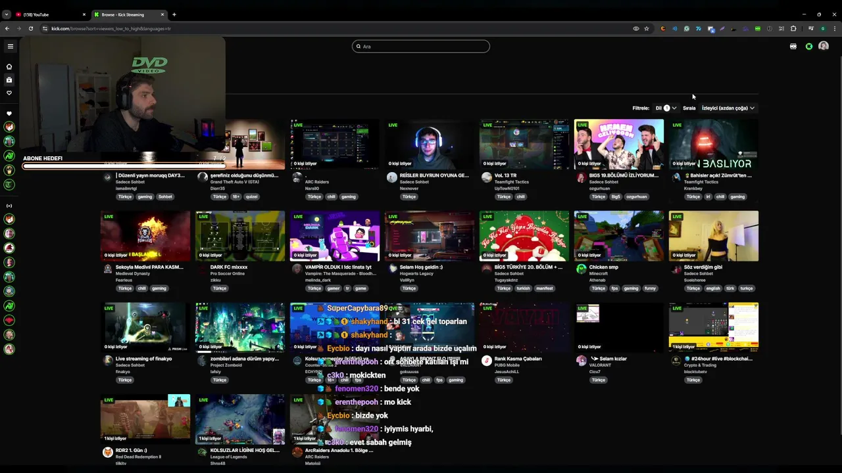Click the recommended channels (•) icon in sidebar
This screenshot has width=842, height=473.
pyautogui.click(x=9, y=206)
